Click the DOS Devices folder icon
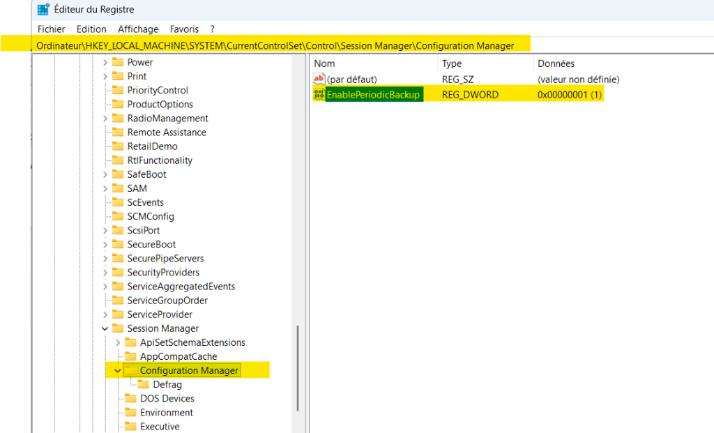Viewport: 714px width, 433px height. [x=130, y=399]
